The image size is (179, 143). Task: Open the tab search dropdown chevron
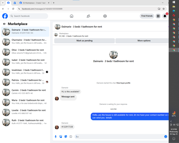(3, 3)
